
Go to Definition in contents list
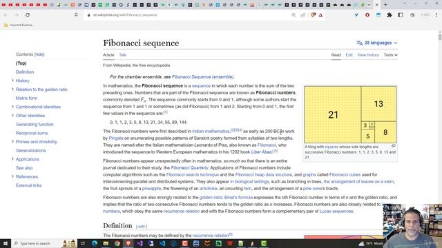pyautogui.click(x=25, y=72)
